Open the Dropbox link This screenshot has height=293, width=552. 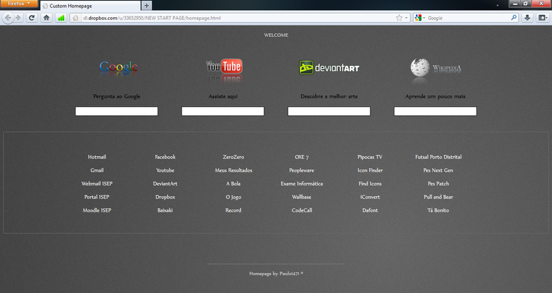(x=165, y=197)
